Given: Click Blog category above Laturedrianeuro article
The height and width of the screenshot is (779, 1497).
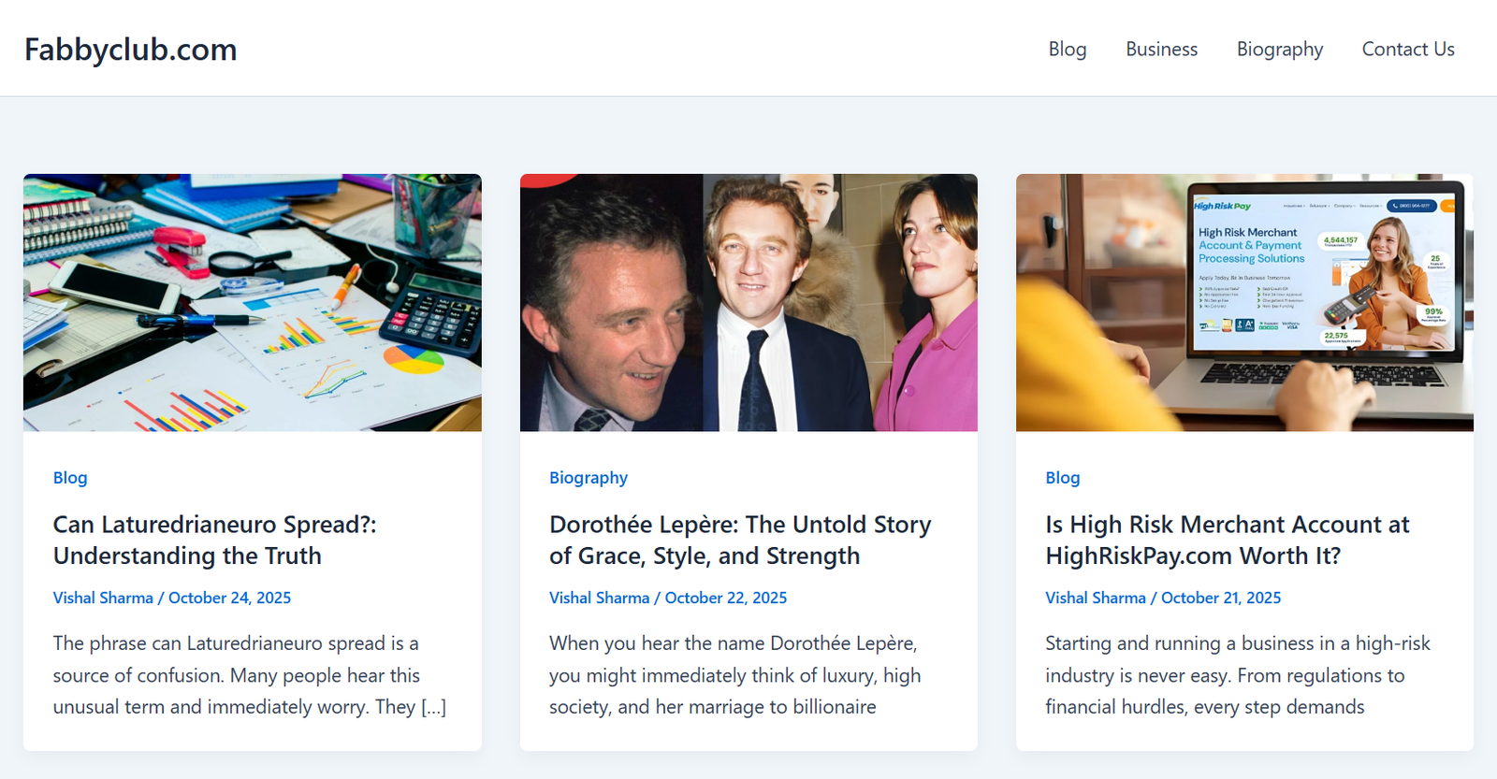Looking at the screenshot, I should pyautogui.click(x=70, y=478).
